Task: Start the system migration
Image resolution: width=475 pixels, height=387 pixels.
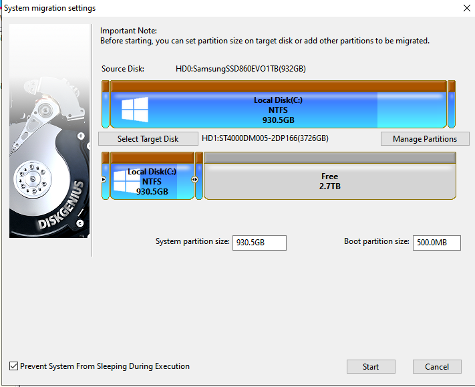Action: [371, 367]
